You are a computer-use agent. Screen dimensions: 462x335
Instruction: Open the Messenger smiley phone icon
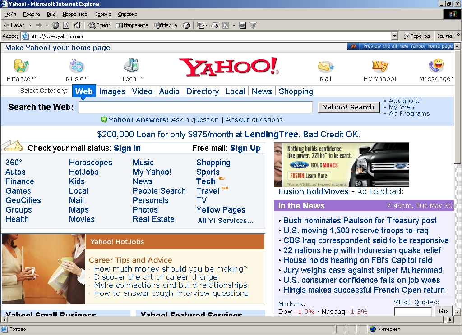[x=436, y=65]
